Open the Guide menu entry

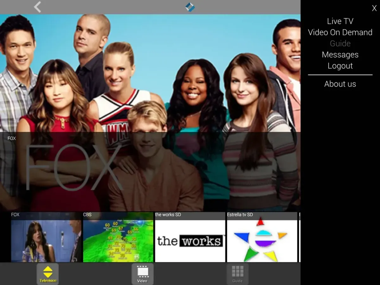(x=340, y=43)
